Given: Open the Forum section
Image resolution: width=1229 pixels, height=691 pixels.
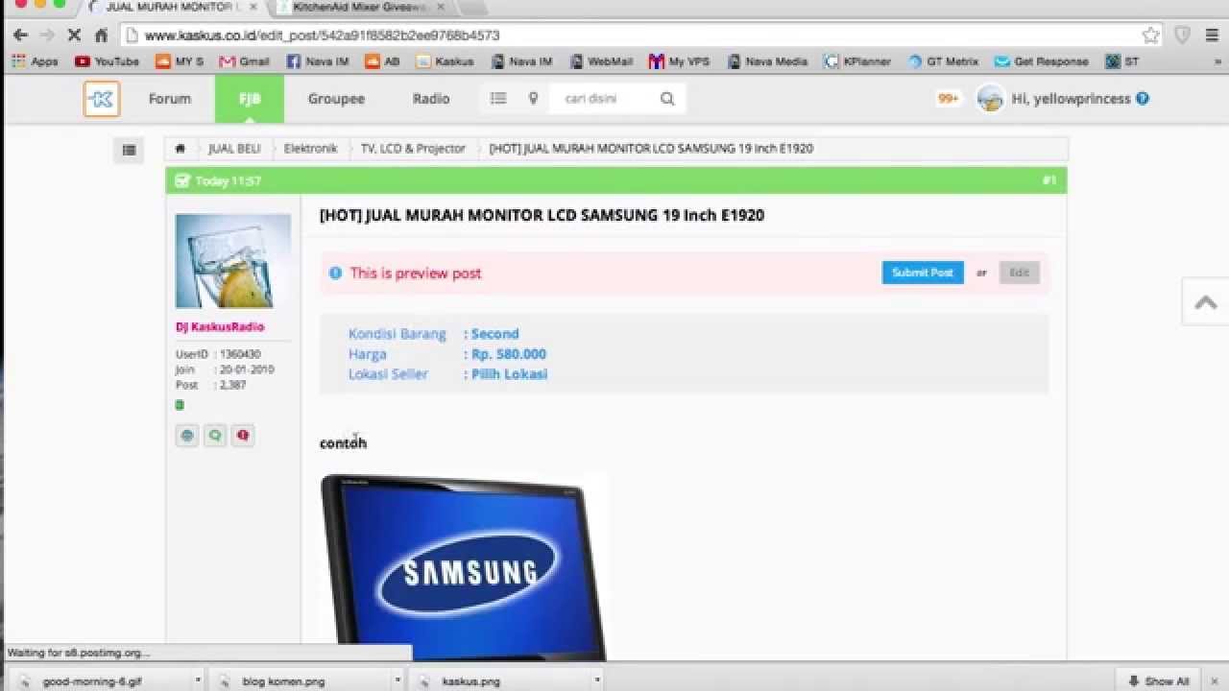Looking at the screenshot, I should click(170, 99).
